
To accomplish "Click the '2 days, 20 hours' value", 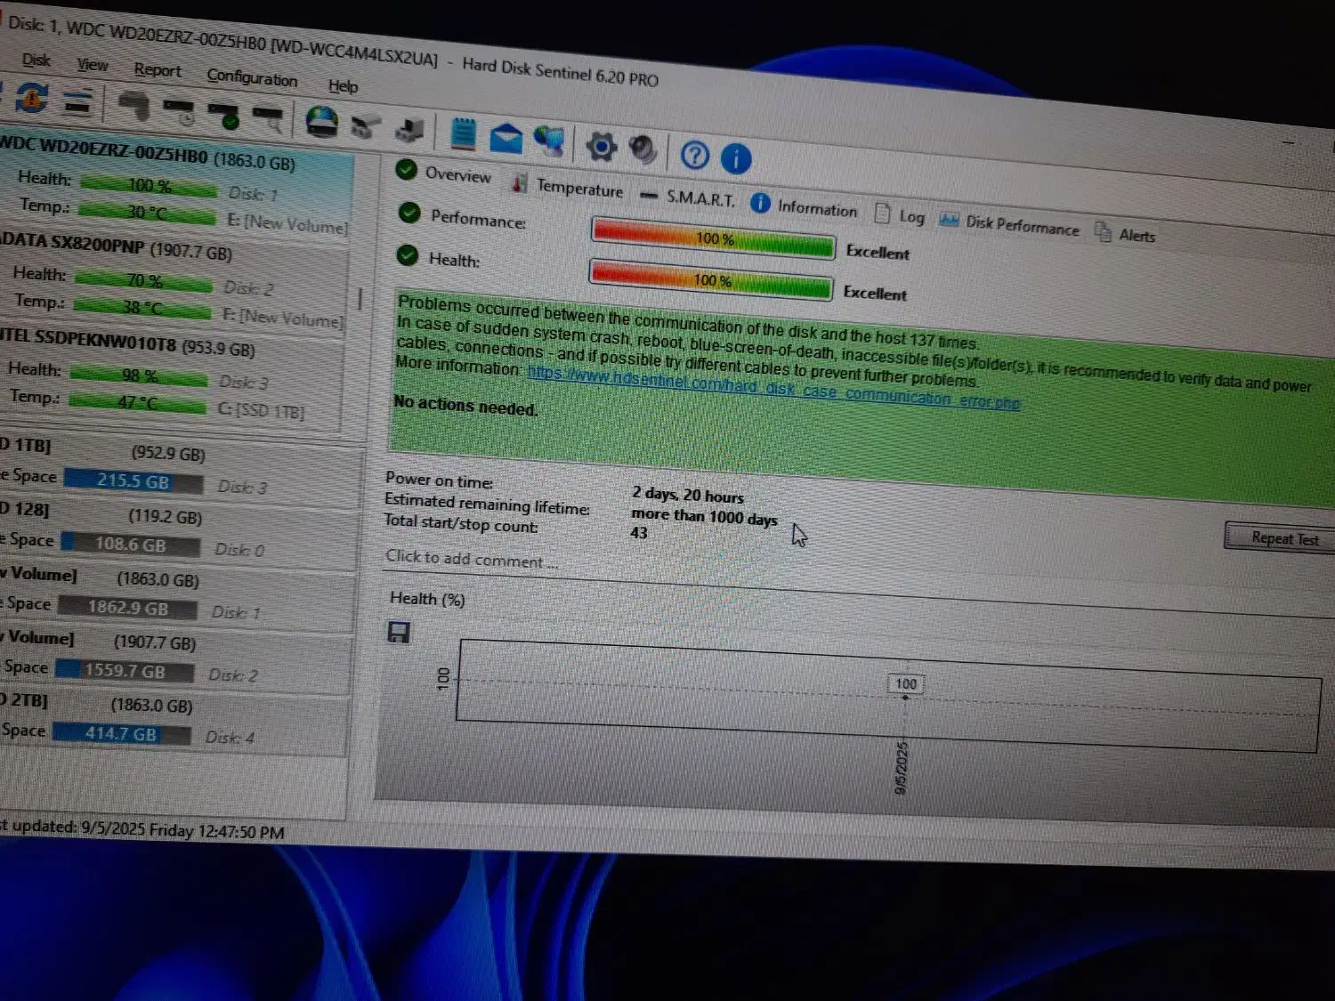I will (x=688, y=495).
